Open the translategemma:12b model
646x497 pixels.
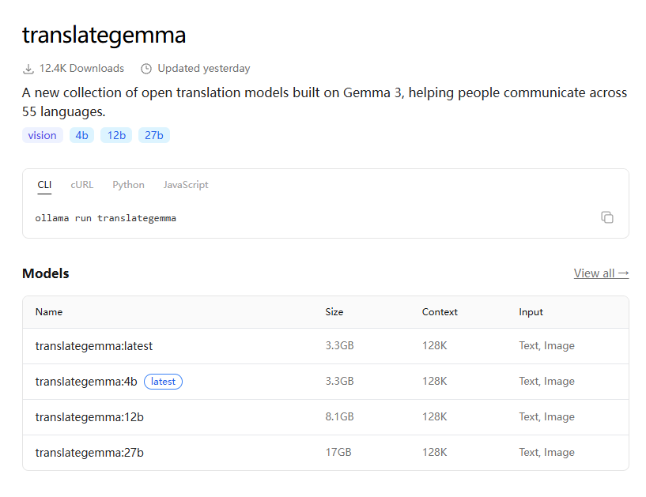(x=89, y=417)
